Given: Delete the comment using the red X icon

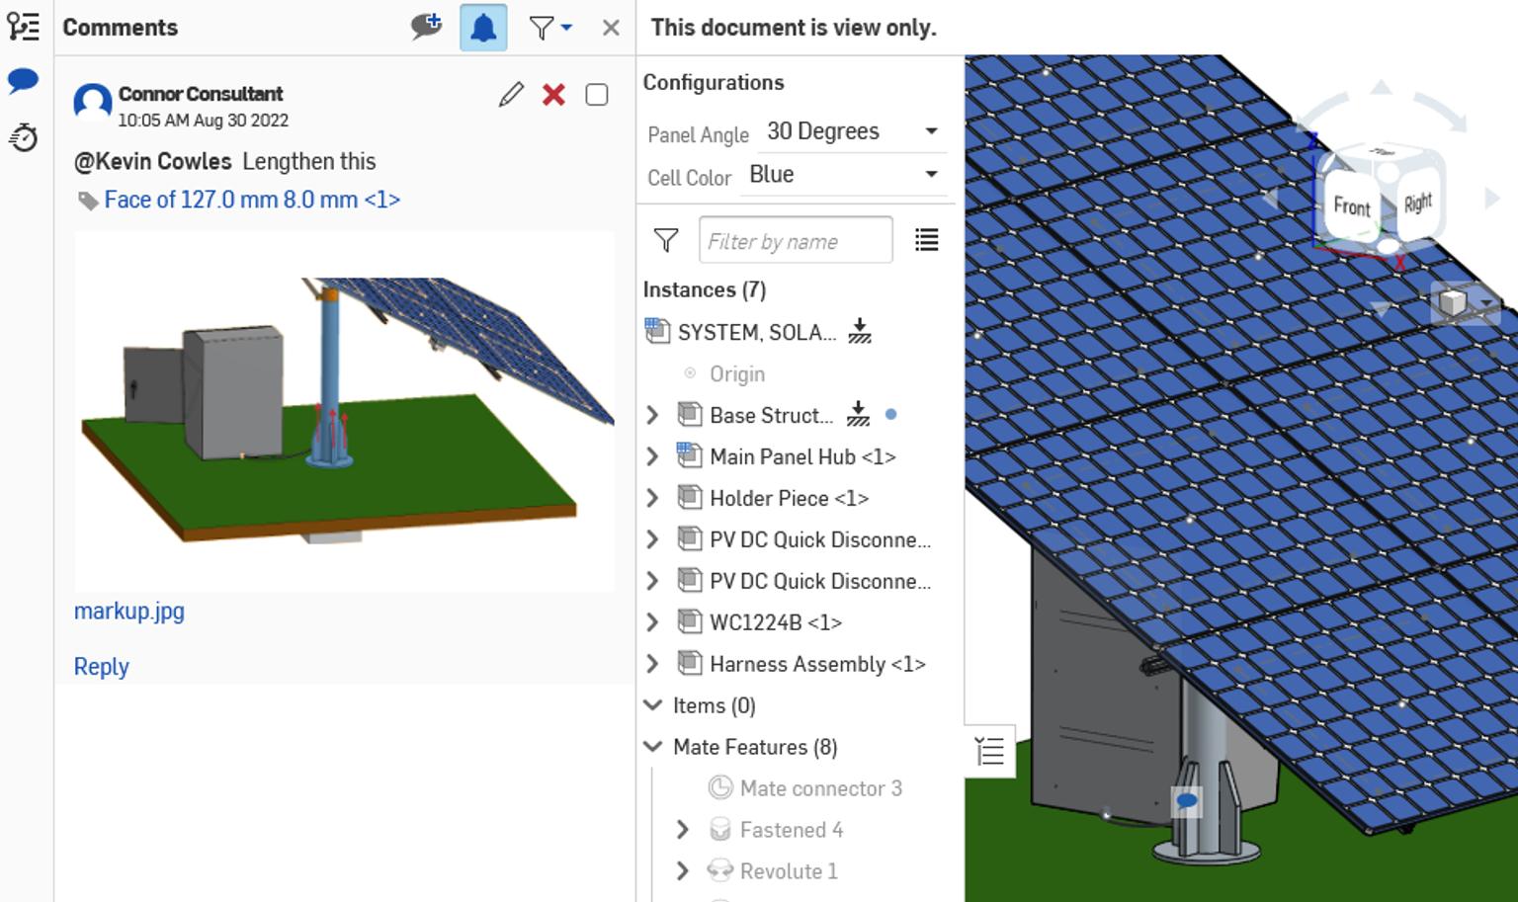Looking at the screenshot, I should point(553,96).
